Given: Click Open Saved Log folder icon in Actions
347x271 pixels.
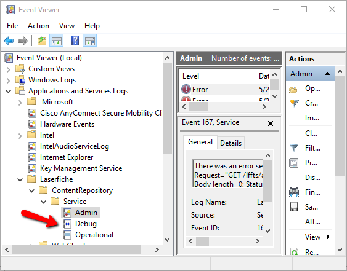Looking at the screenshot, I should 293,89.
